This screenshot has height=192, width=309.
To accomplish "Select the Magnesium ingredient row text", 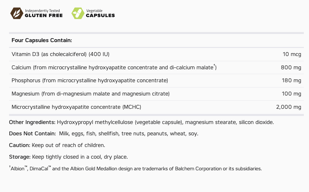I will pos(91,94).
